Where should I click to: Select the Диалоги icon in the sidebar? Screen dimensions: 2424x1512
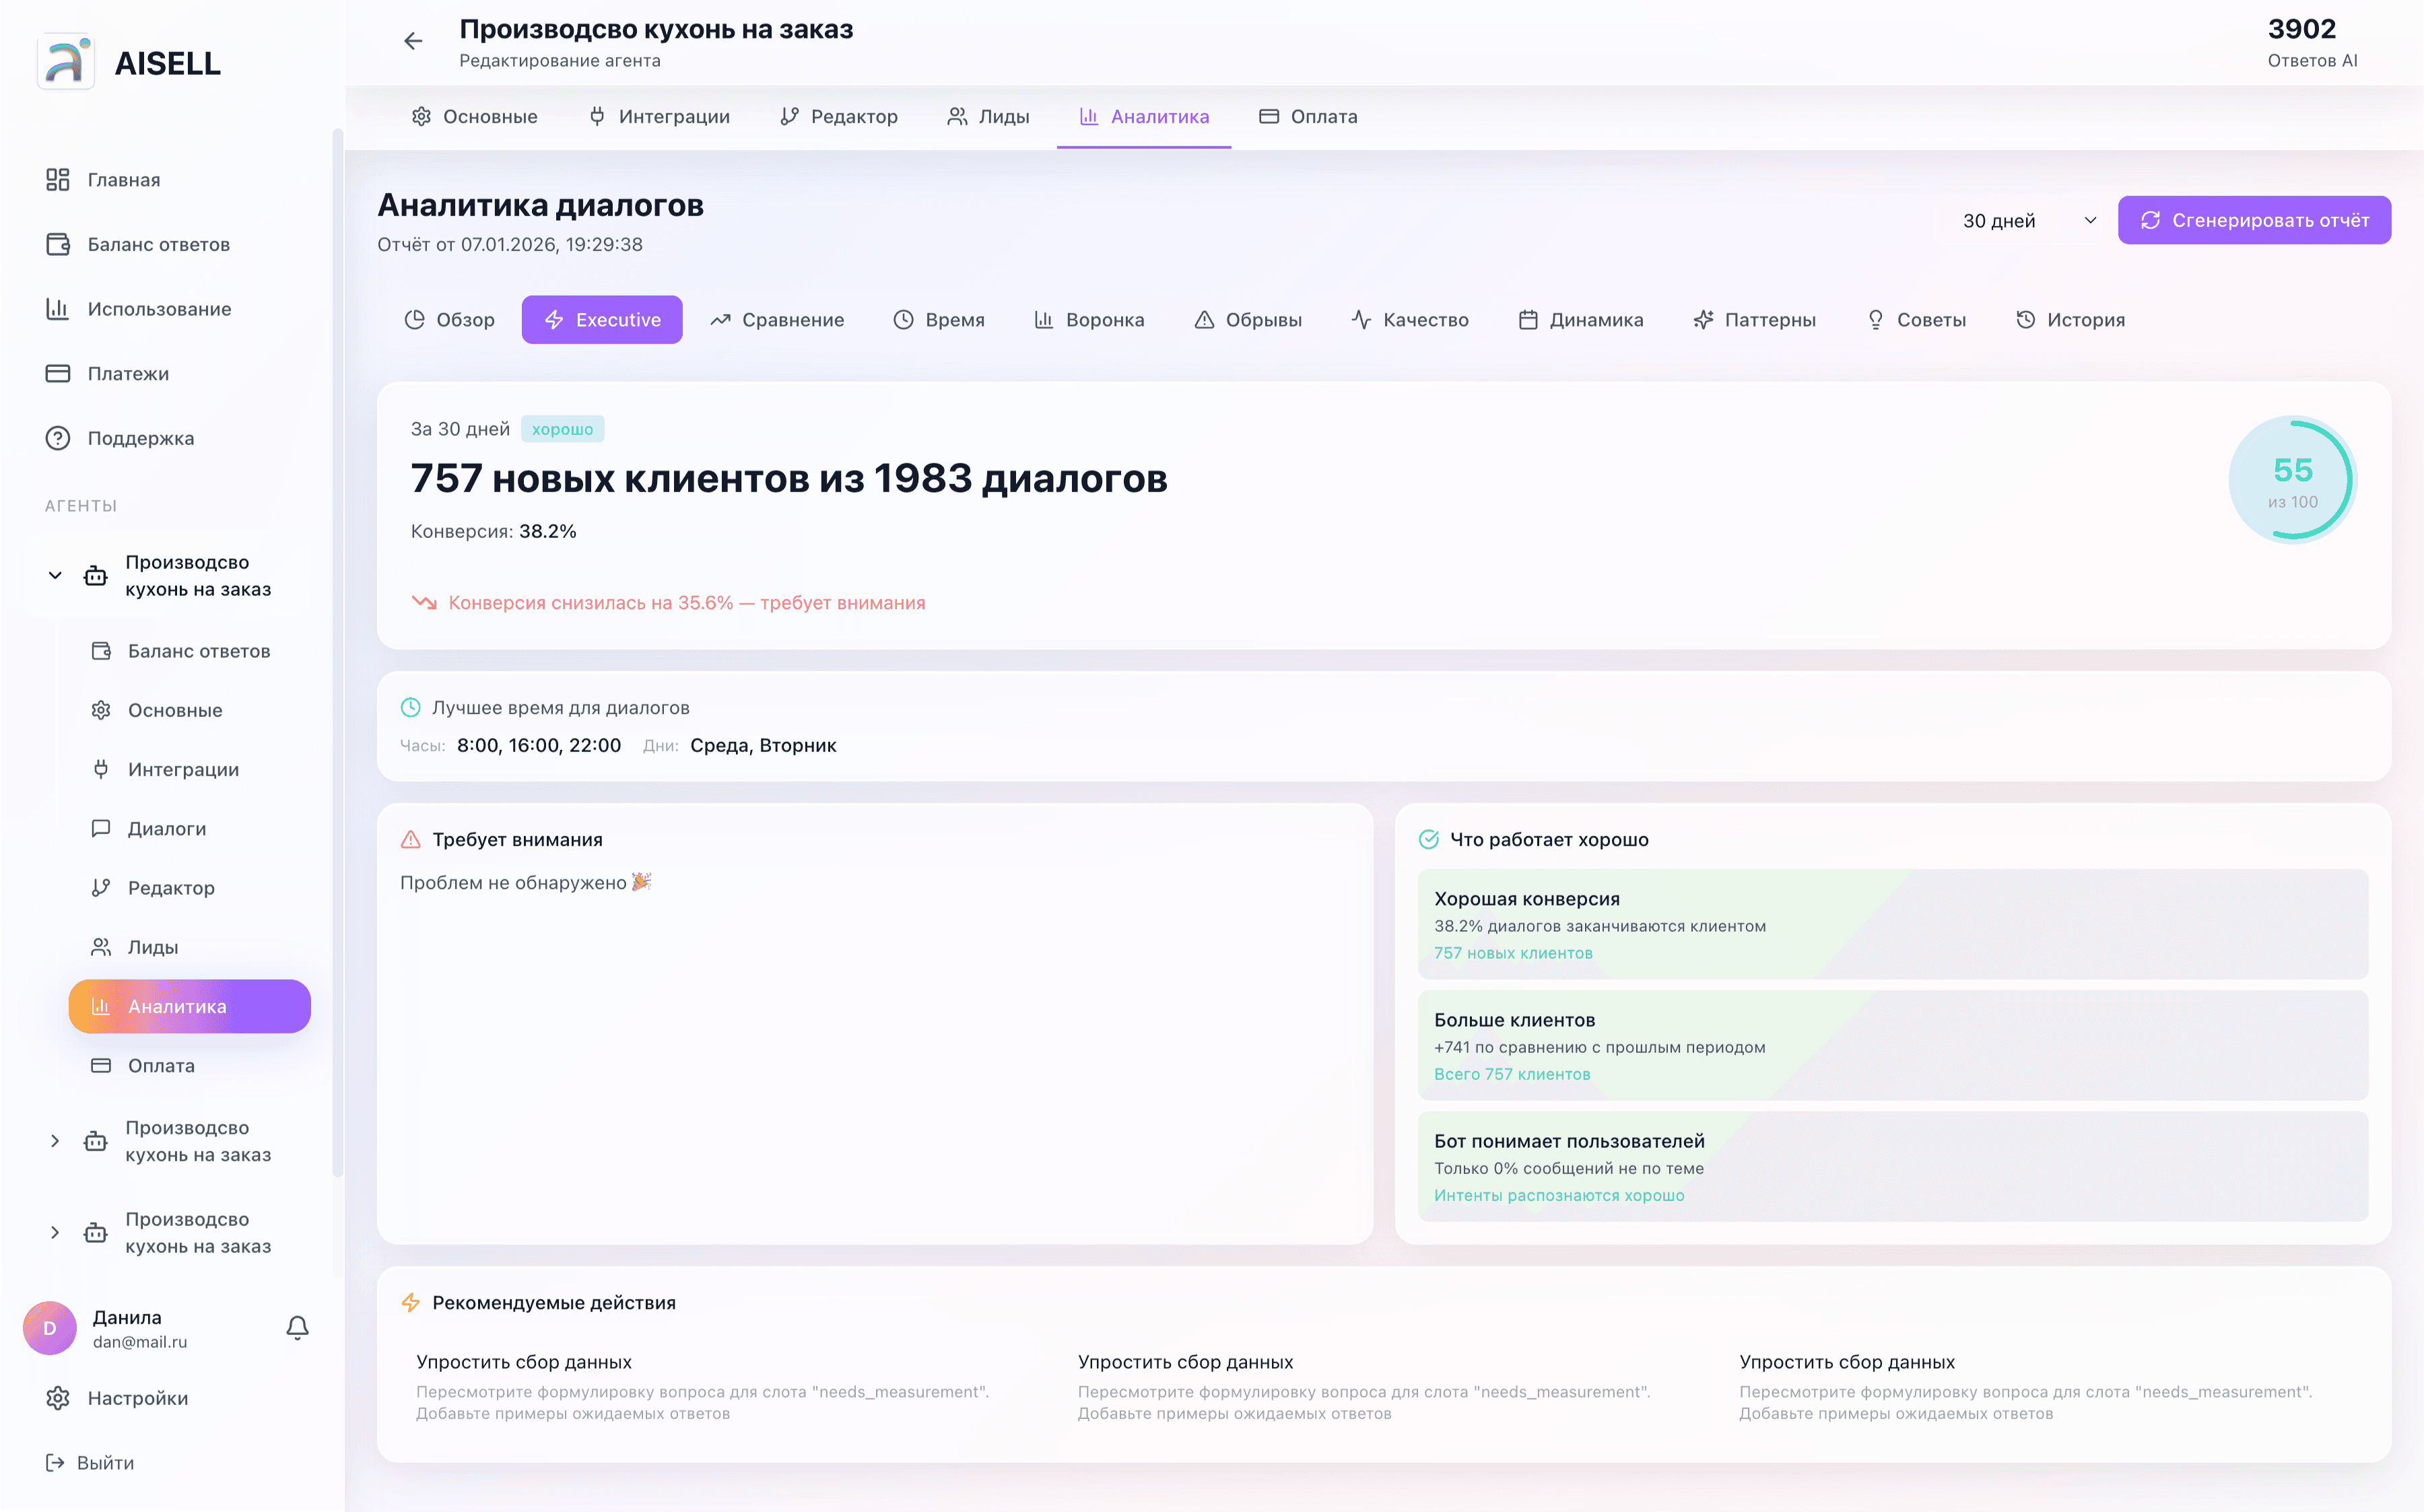coord(101,828)
